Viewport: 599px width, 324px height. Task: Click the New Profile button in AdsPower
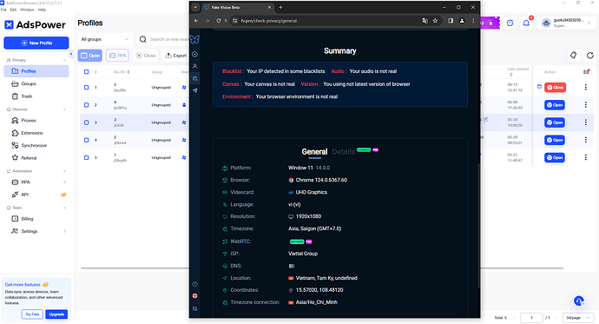pos(36,43)
